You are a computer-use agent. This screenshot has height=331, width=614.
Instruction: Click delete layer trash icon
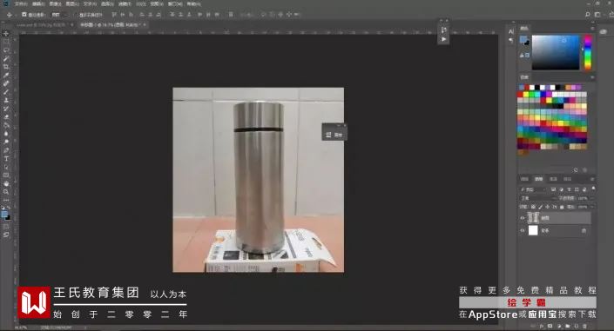(x=584, y=326)
